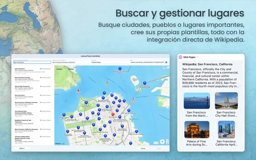Select the first San Francisco result, a second-order division seat

(x=33, y=71)
